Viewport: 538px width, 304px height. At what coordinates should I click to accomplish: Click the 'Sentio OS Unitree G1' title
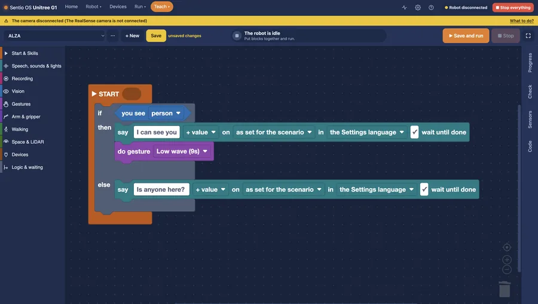pyautogui.click(x=33, y=8)
